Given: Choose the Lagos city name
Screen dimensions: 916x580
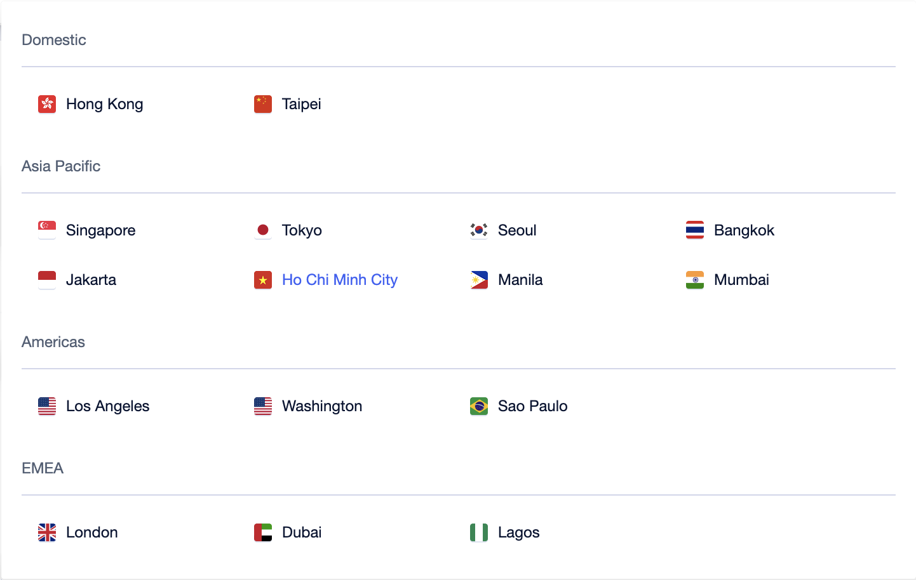Looking at the screenshot, I should tap(519, 532).
